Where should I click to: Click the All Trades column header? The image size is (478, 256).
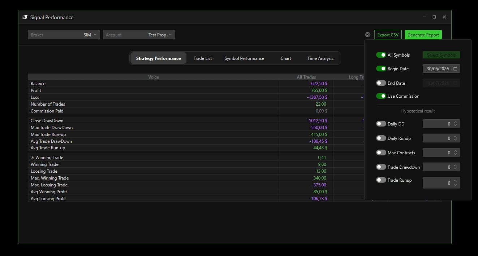(306, 77)
